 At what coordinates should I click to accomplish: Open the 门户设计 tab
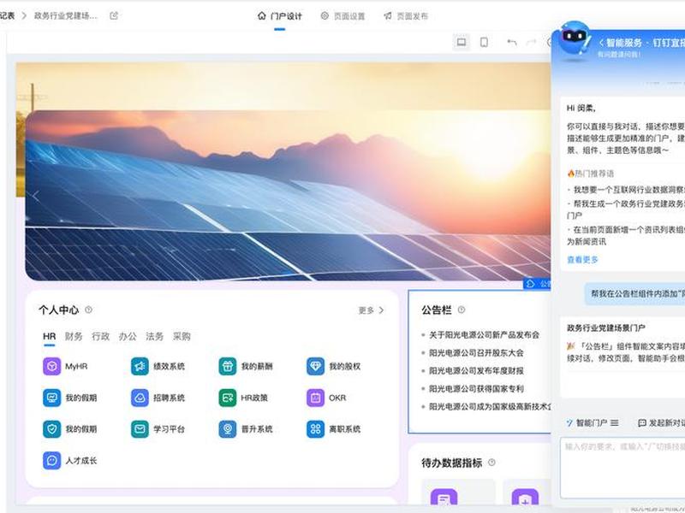280,16
